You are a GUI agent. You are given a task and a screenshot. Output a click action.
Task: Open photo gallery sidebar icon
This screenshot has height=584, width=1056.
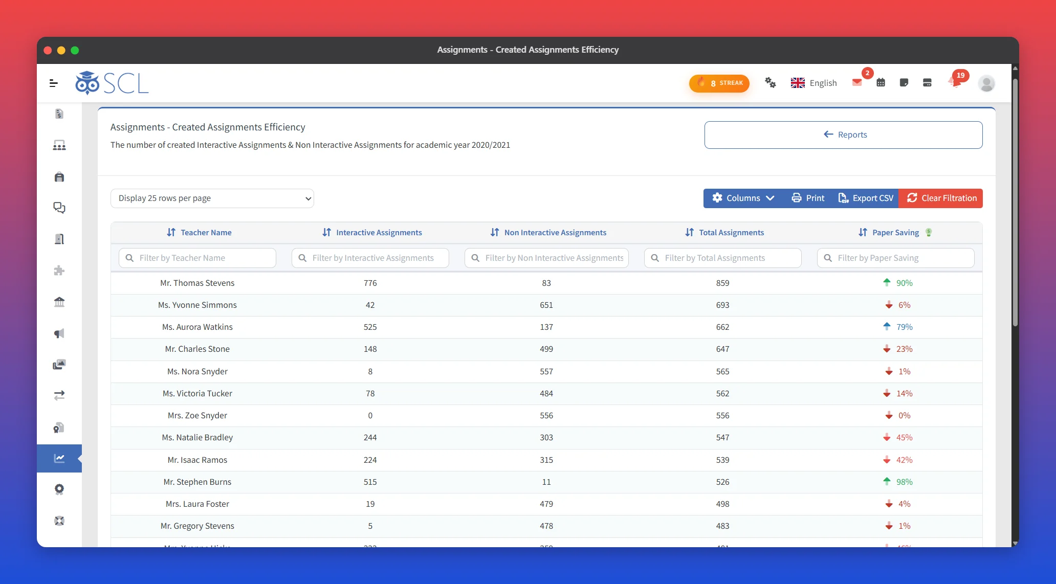tap(59, 364)
